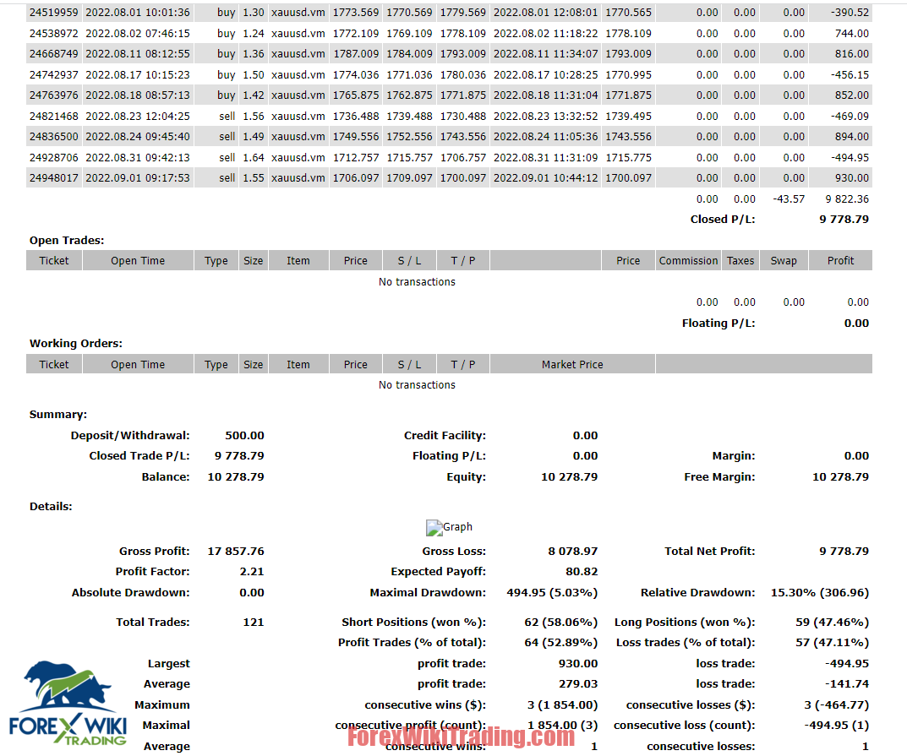Click Open Time header in Working Orders table
The height and width of the screenshot is (756, 907).
(138, 365)
